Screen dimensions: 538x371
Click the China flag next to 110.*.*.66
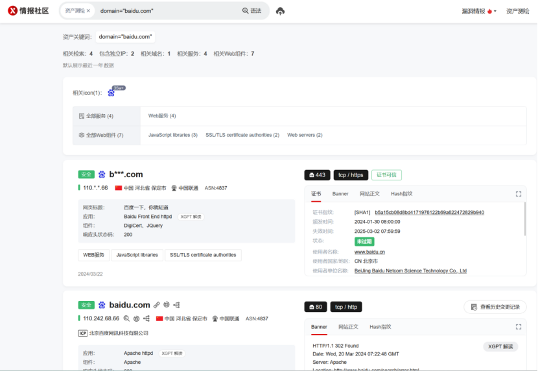pos(119,188)
